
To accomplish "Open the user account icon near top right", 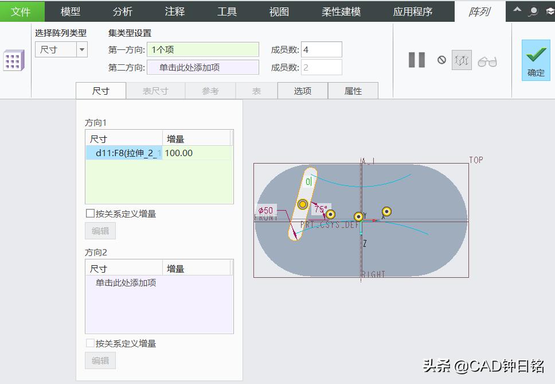I will pos(533,10).
